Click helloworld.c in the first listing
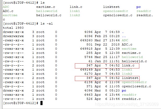Viewport: 161px width, 109px height. coord(49,15)
